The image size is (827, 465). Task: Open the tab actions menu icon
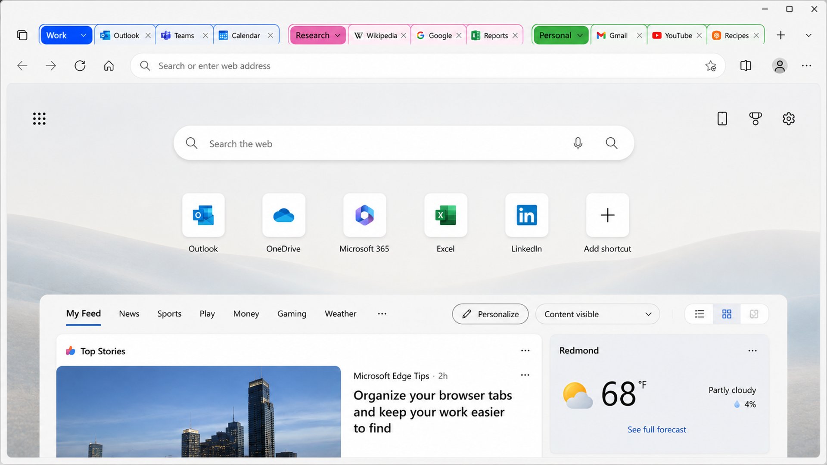pyautogui.click(x=22, y=35)
